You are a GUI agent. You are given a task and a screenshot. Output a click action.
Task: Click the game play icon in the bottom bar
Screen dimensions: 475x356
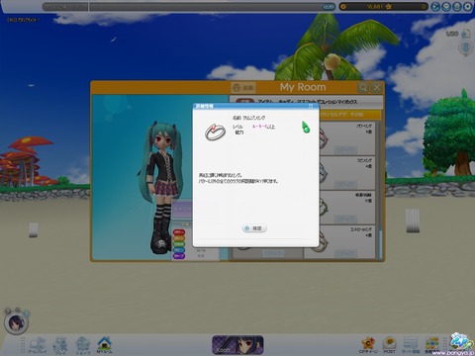(x=38, y=345)
